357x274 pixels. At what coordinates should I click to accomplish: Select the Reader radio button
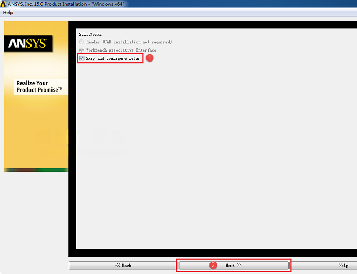coord(81,42)
